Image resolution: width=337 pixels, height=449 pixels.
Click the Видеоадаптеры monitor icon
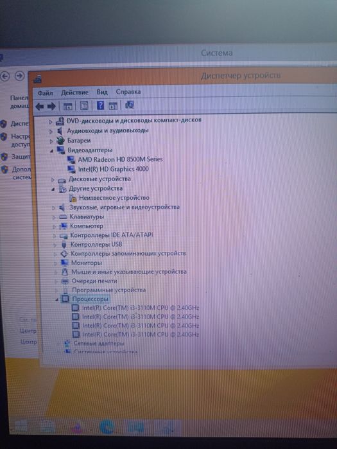click(61, 150)
